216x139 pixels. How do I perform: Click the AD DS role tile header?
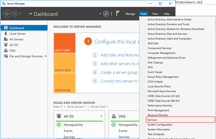[79, 116]
